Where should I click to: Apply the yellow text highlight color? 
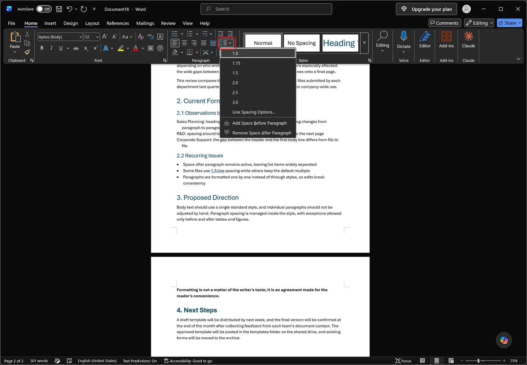click(x=121, y=48)
